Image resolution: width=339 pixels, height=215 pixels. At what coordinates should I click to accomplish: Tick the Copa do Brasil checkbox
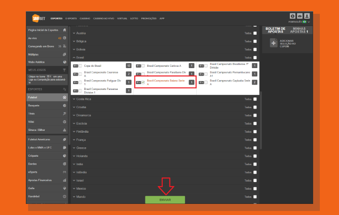80,66
